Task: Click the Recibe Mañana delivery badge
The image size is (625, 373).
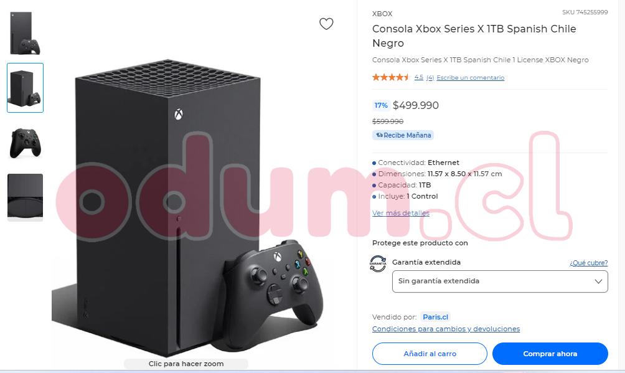Action: click(403, 135)
